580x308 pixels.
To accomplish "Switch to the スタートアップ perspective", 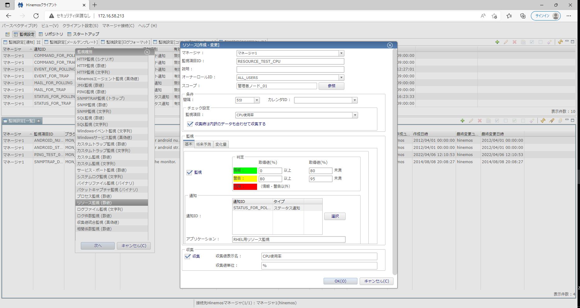I will click(x=83, y=34).
